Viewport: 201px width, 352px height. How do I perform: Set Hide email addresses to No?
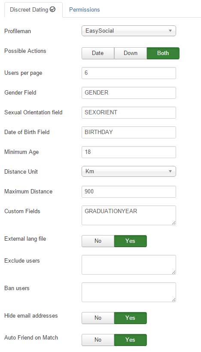coord(98,318)
